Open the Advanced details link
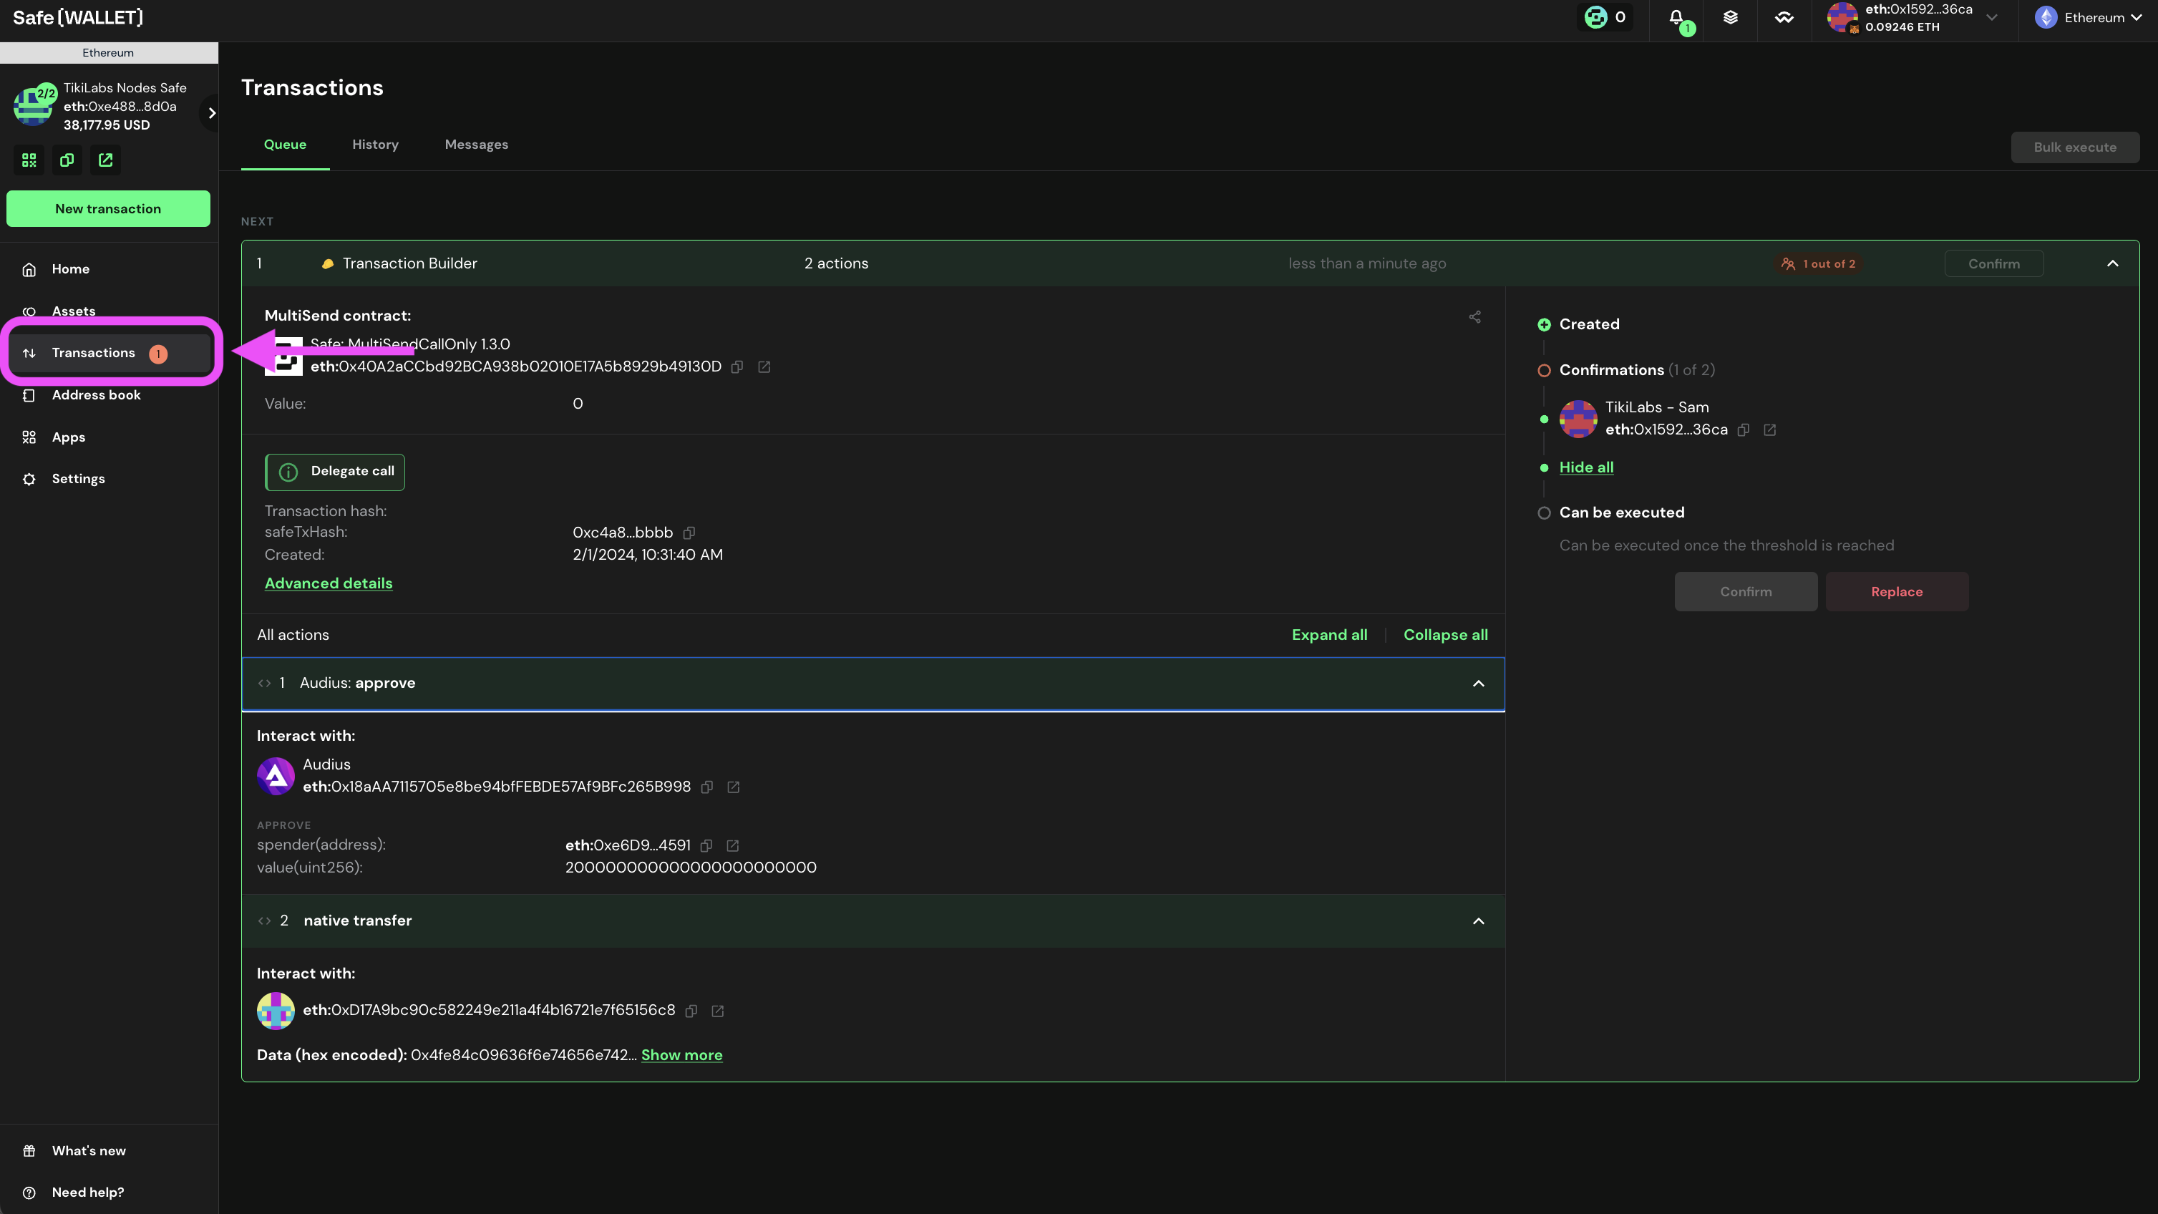Image resolution: width=2158 pixels, height=1214 pixels. coord(329,584)
